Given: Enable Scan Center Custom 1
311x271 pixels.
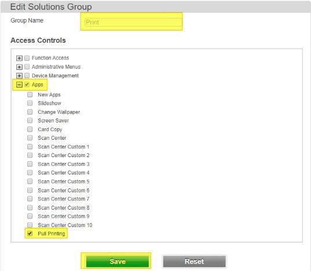Looking at the screenshot, I should (30, 147).
